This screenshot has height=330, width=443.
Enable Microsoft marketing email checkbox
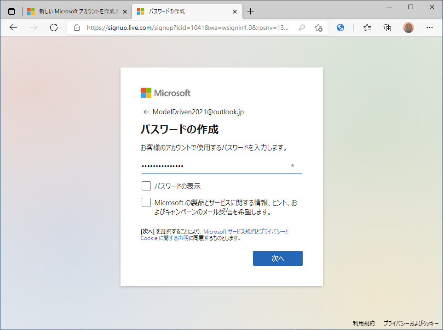click(x=146, y=202)
